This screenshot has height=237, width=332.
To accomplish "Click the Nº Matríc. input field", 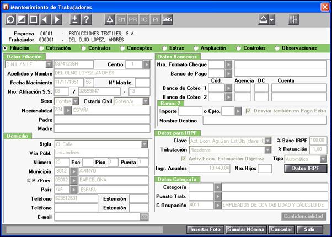I will click(x=143, y=83).
